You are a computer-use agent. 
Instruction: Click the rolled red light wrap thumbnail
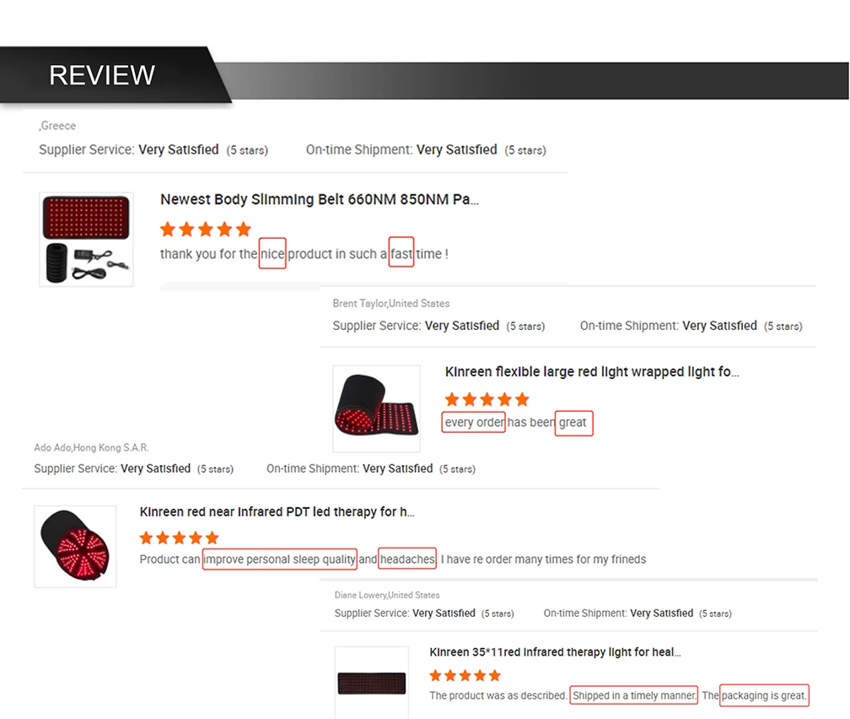(377, 408)
